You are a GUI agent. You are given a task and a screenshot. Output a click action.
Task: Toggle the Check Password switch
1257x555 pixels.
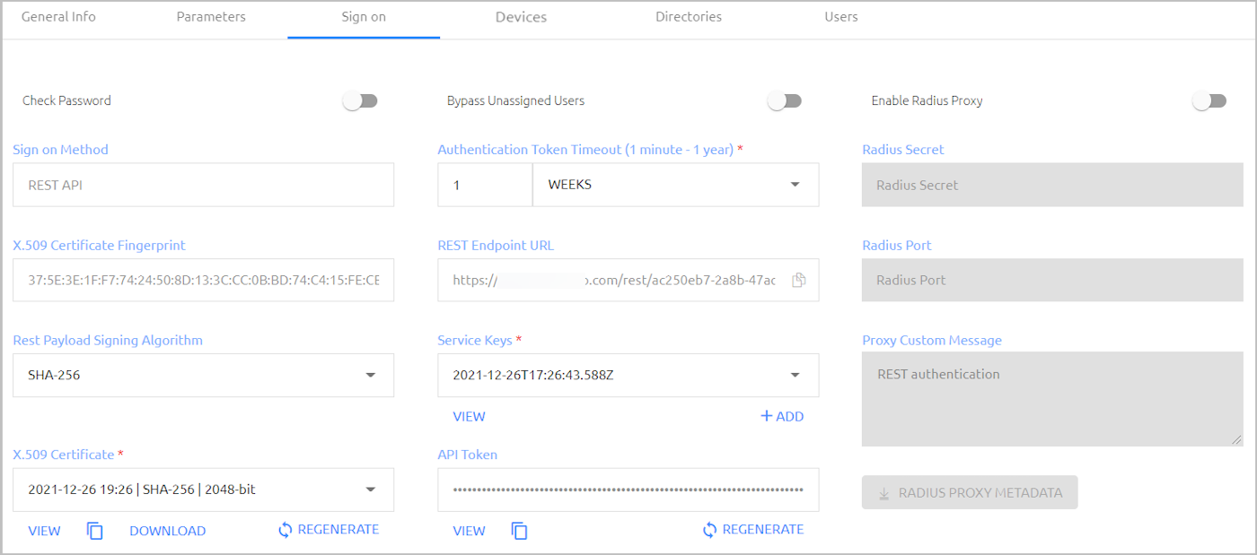tap(361, 101)
